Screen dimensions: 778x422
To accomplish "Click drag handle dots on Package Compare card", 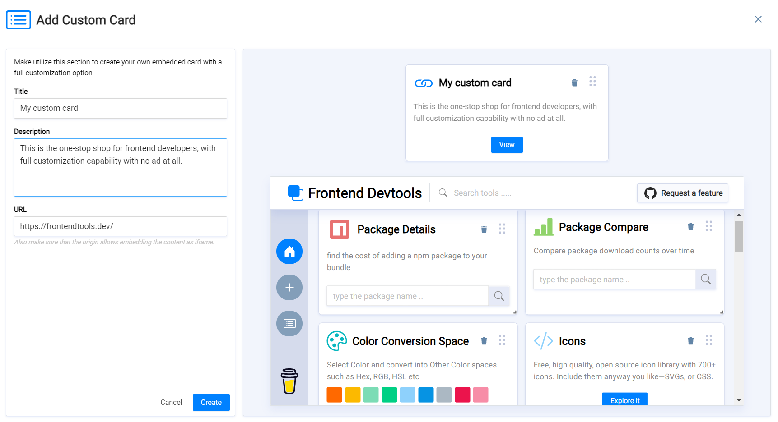I will [709, 226].
